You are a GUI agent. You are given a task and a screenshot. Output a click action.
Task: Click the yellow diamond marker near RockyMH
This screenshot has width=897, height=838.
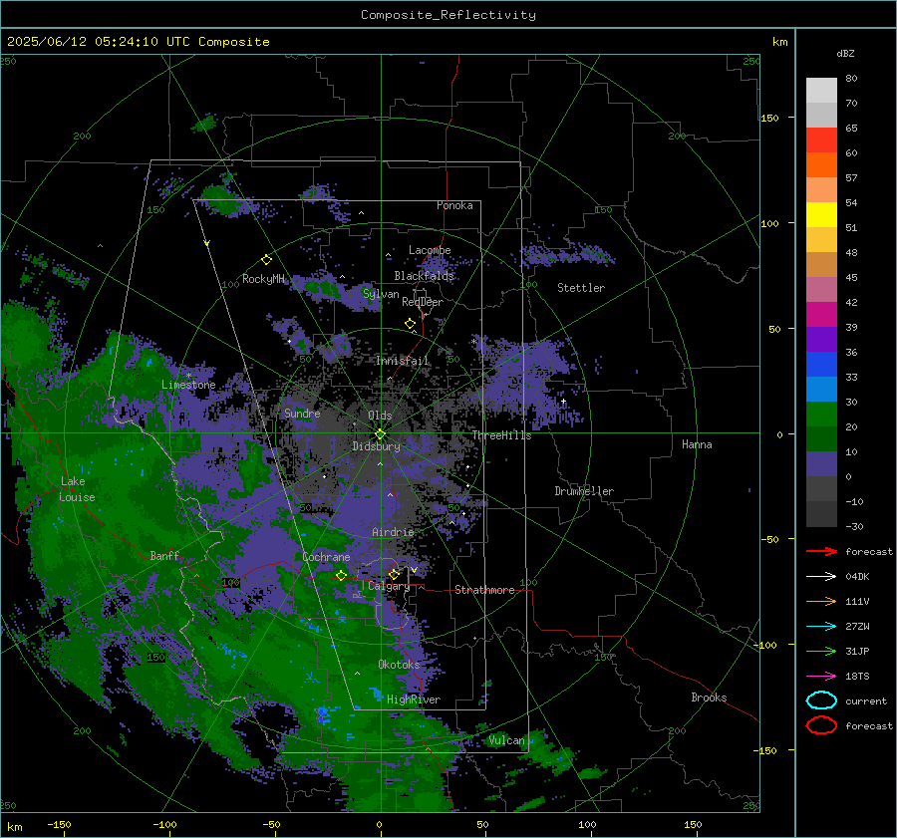(x=266, y=260)
